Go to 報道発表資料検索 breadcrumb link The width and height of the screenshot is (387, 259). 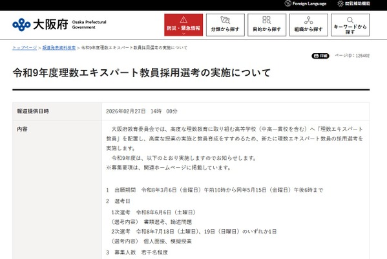[59, 48]
